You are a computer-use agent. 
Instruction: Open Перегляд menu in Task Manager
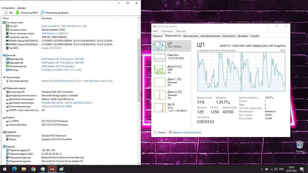[x=180, y=31]
